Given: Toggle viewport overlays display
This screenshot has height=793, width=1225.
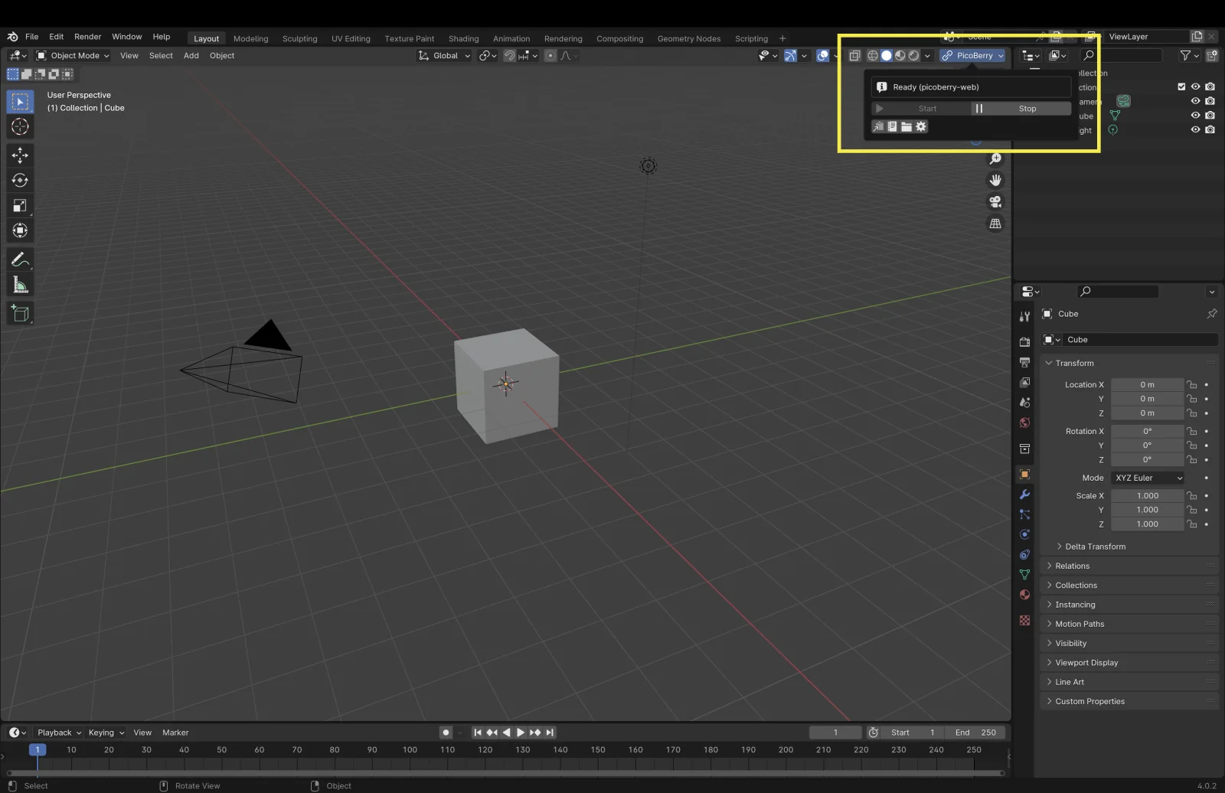Looking at the screenshot, I should 823,55.
